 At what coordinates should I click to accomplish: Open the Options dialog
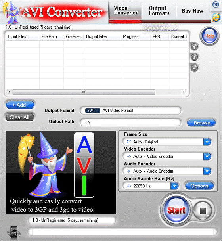(x=199, y=186)
